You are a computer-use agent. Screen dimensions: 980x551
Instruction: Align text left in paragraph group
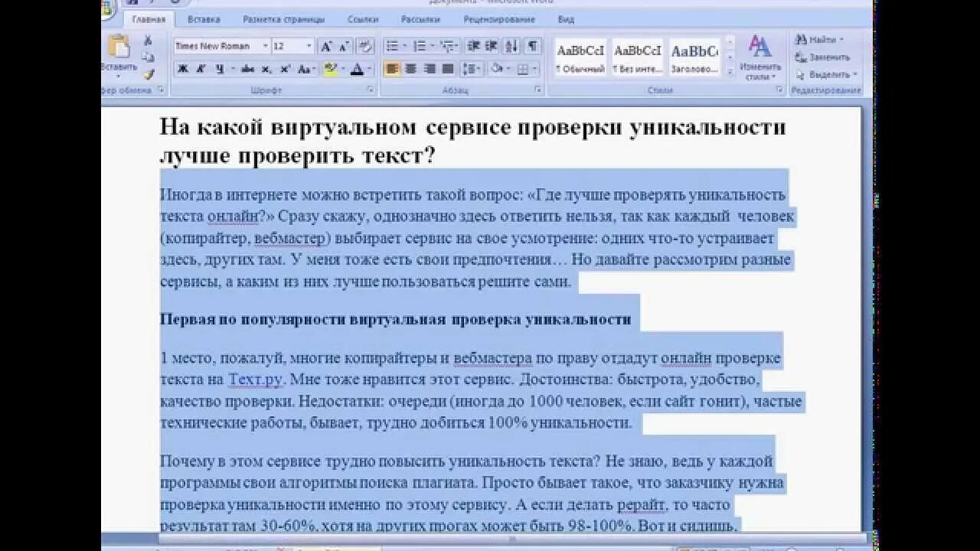tap(392, 69)
